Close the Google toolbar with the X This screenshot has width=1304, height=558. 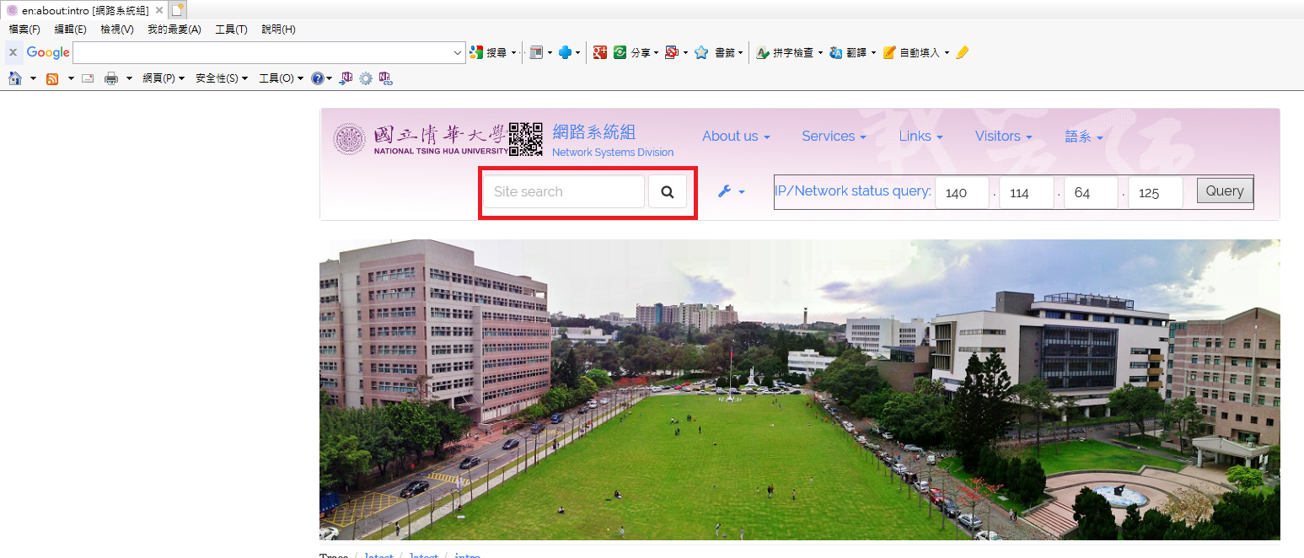tap(13, 52)
